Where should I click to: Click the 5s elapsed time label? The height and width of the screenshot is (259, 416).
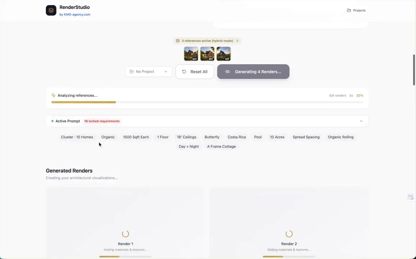351,95
